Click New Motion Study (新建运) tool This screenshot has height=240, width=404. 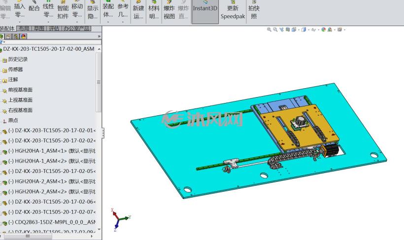pyautogui.click(x=138, y=10)
